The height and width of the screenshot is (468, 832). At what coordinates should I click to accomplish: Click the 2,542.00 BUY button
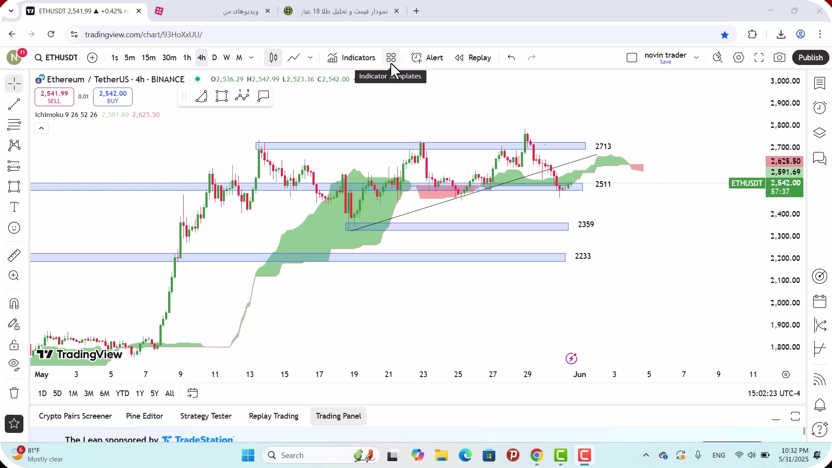click(x=113, y=97)
